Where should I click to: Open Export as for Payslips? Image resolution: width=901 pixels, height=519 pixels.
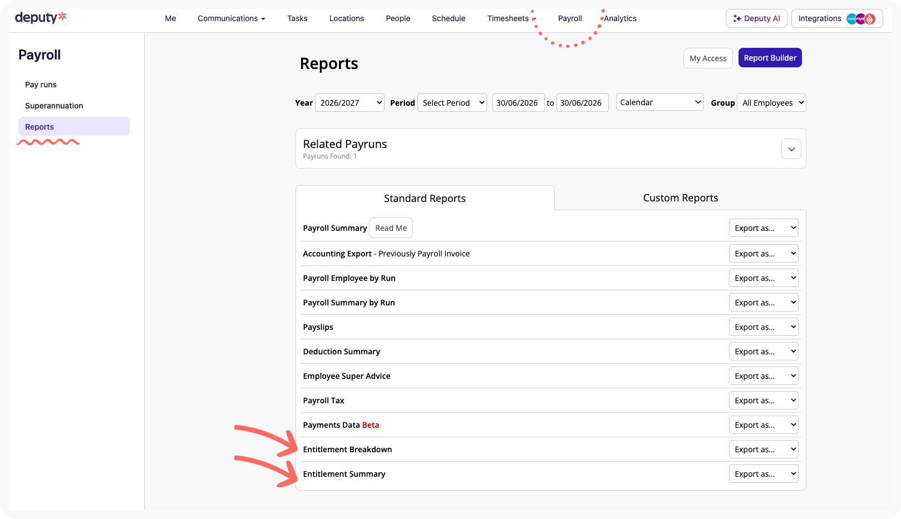(x=764, y=327)
